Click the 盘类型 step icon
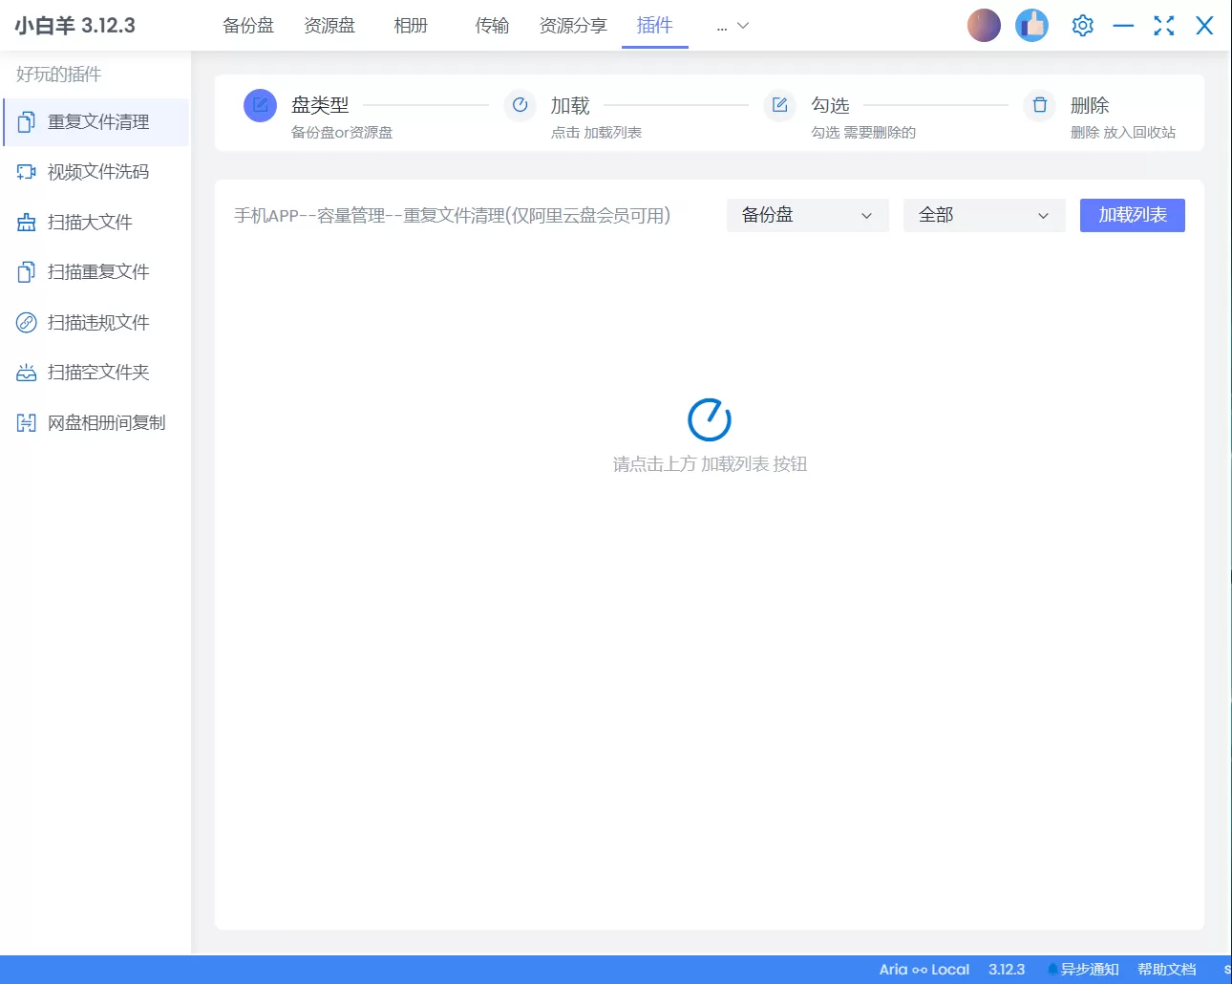The height and width of the screenshot is (984, 1232). coord(260,105)
